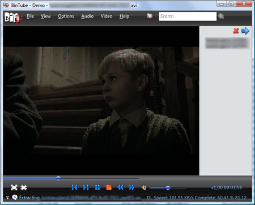Toggle the fit-to-window icon beside fullscreen

(24, 187)
